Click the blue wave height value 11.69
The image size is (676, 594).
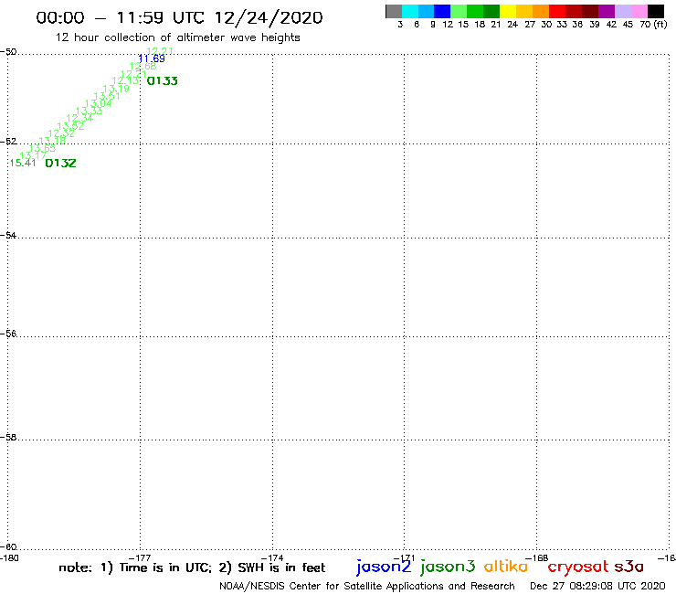tap(152, 58)
